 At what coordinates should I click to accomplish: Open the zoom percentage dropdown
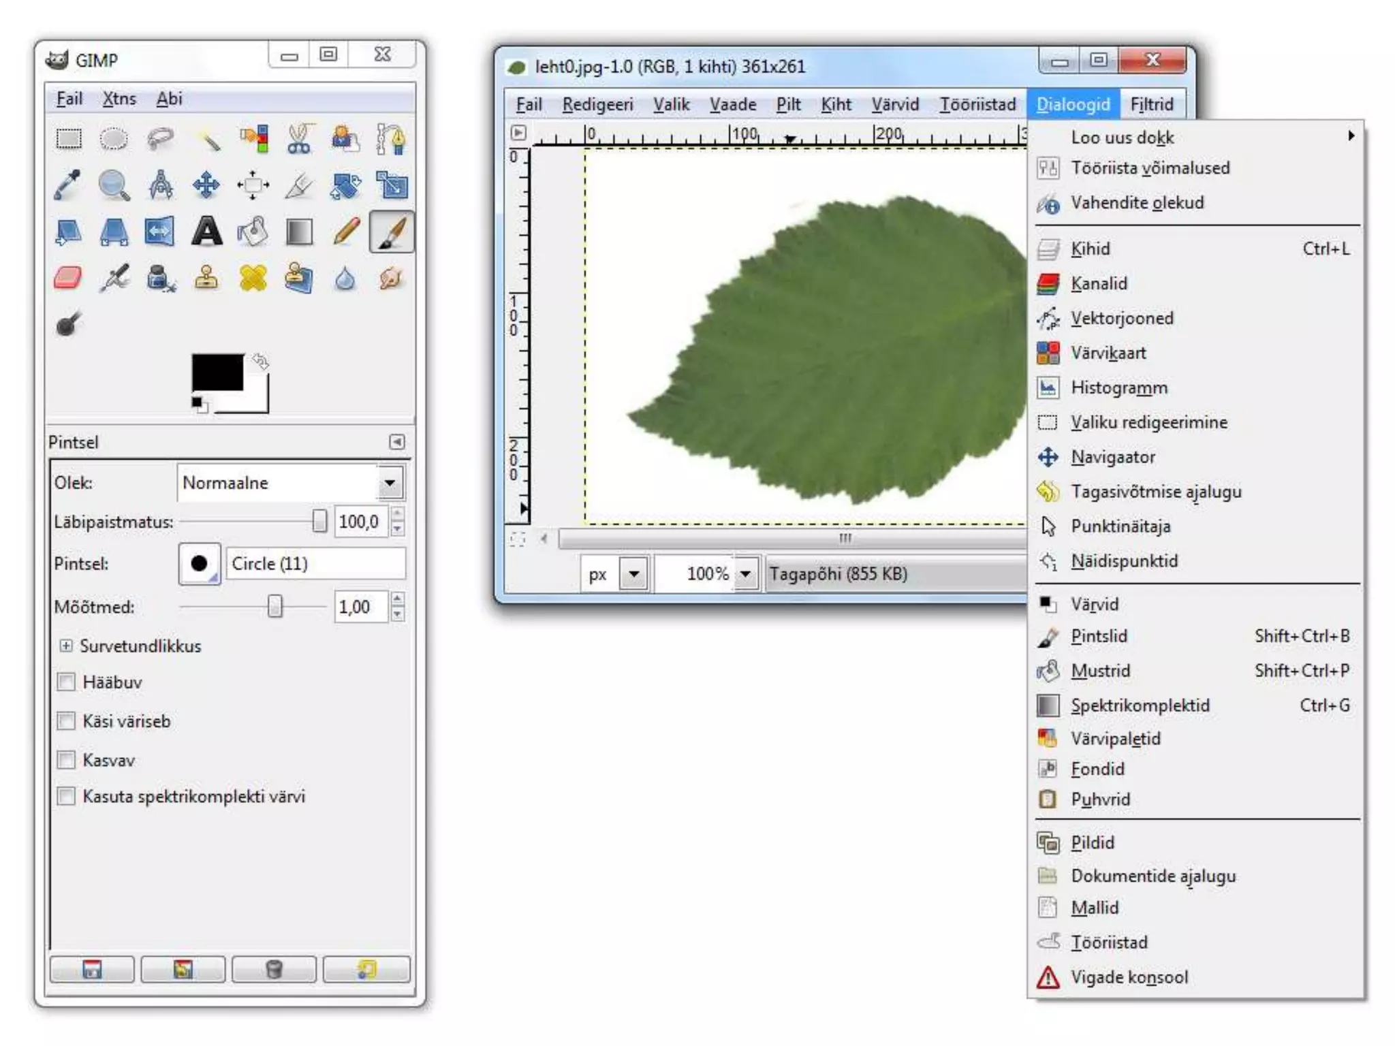click(x=746, y=574)
